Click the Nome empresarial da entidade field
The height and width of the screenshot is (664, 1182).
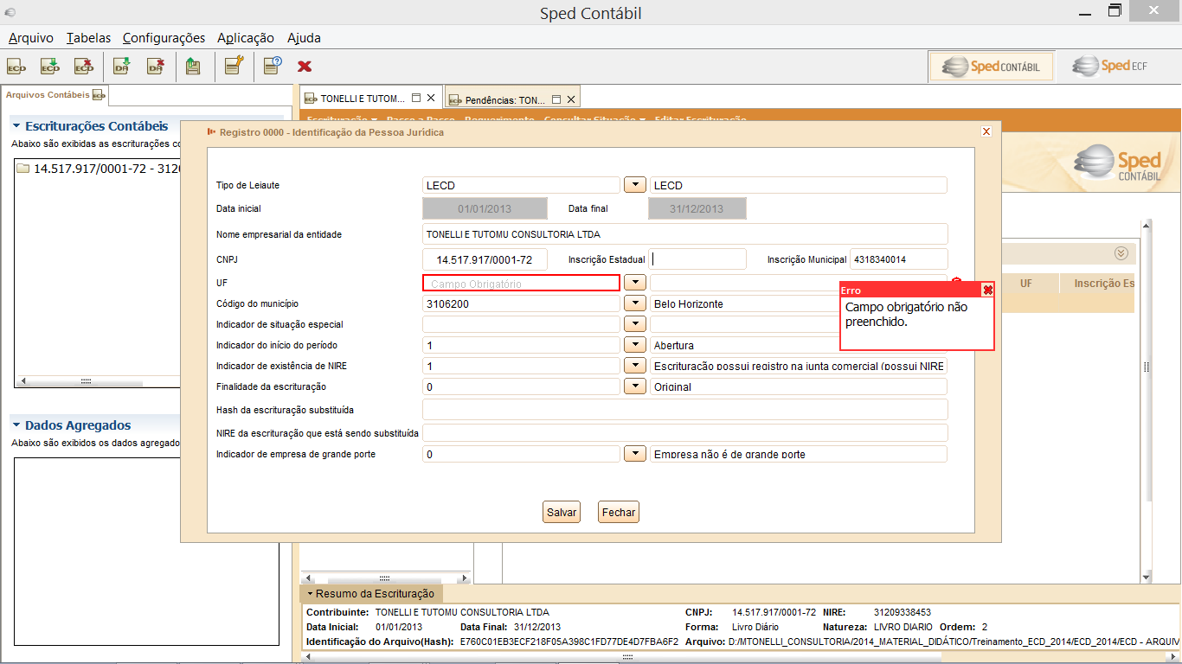click(x=685, y=234)
